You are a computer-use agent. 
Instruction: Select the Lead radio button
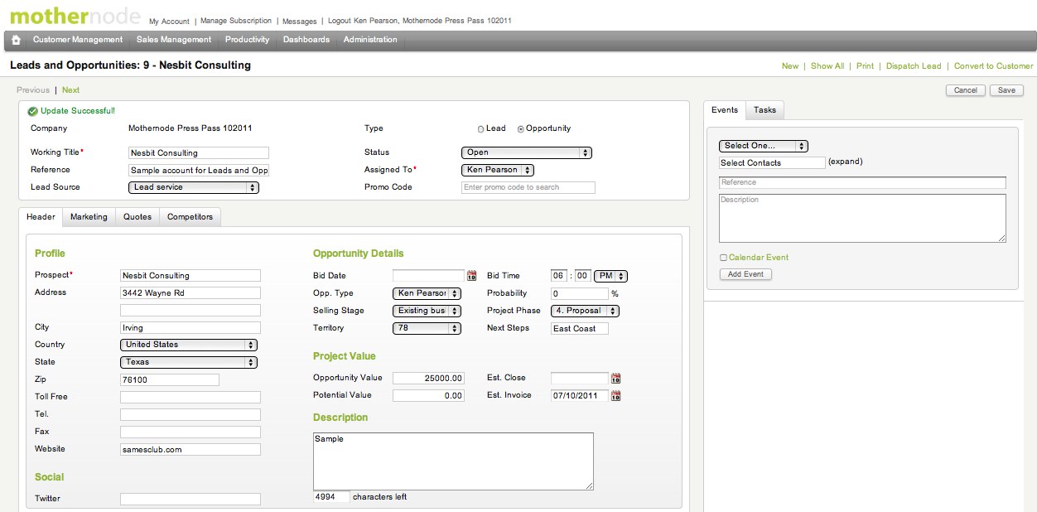pos(481,129)
